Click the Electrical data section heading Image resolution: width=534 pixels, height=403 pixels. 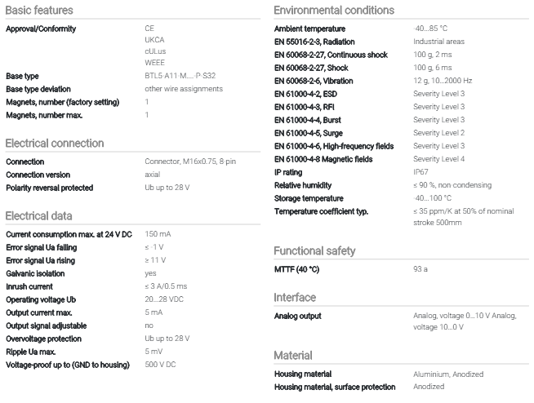coord(39,216)
